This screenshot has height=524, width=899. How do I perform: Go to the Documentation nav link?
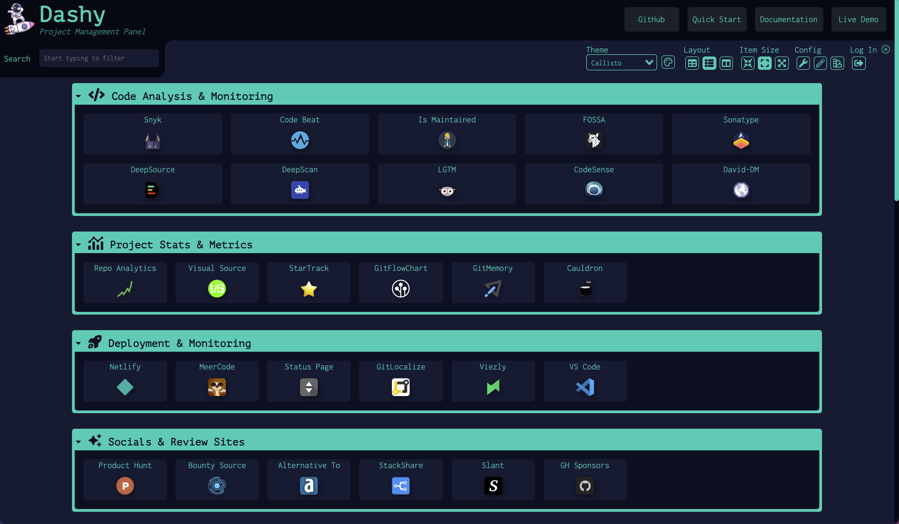pos(788,20)
